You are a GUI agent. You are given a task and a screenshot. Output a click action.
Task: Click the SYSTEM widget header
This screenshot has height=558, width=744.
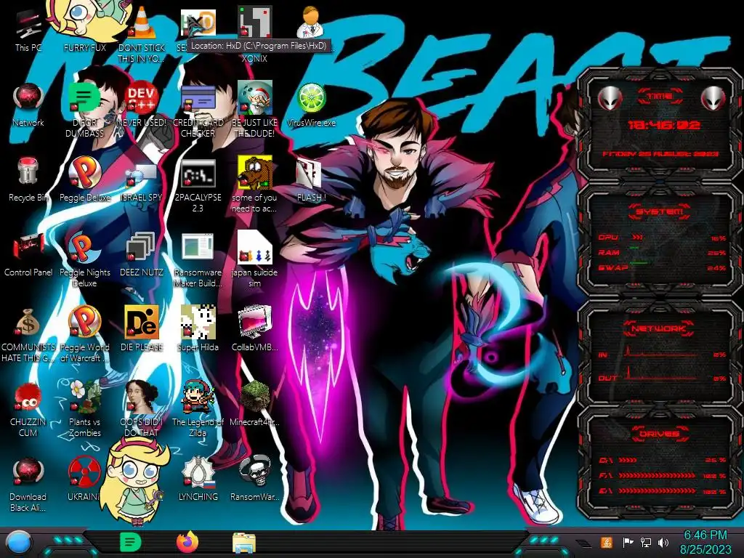[x=660, y=211]
